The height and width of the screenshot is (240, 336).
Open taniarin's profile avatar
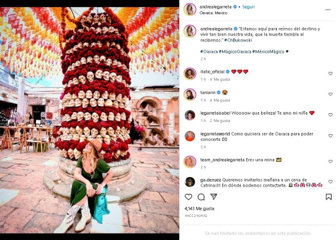(x=190, y=94)
